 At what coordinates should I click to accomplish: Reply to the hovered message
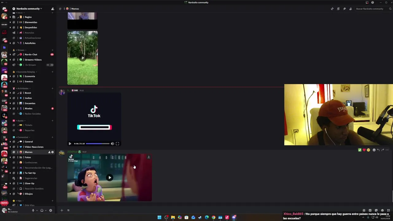tap(378, 150)
